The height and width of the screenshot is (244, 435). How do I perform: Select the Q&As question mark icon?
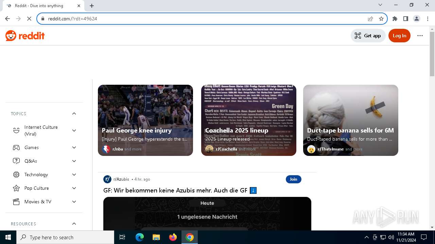point(16,161)
